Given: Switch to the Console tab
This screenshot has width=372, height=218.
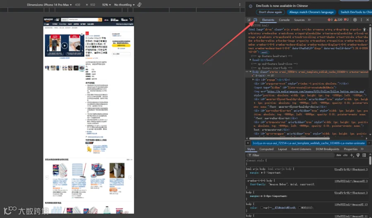Looking at the screenshot, I should pos(284,20).
